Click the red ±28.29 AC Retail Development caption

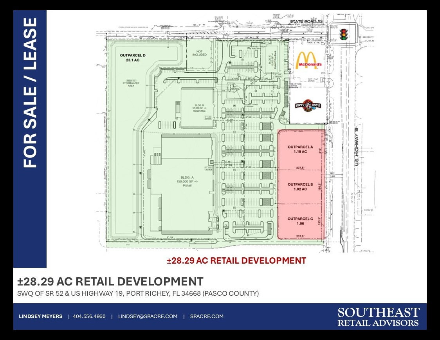236,260
